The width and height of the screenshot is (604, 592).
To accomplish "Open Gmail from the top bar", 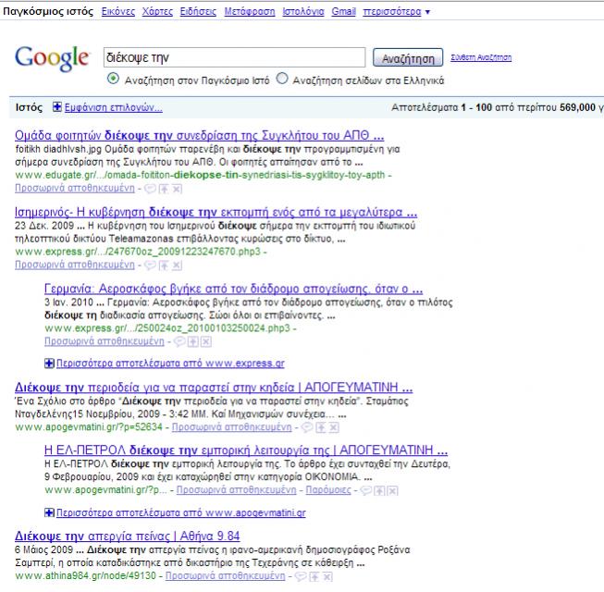I will click(x=343, y=12).
